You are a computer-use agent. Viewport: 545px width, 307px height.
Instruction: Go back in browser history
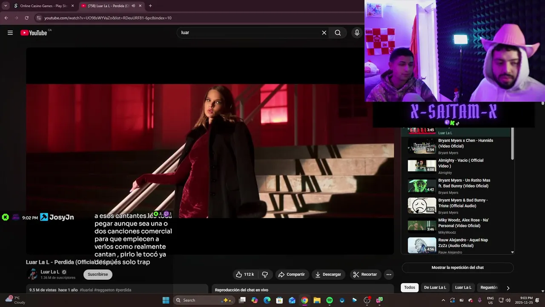click(x=6, y=18)
